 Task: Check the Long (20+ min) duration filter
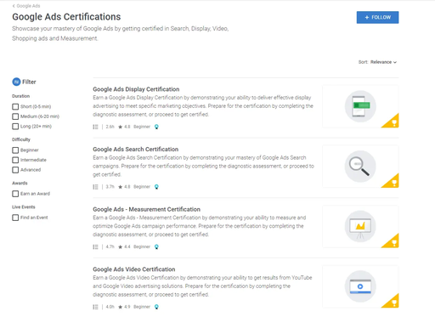(x=15, y=127)
